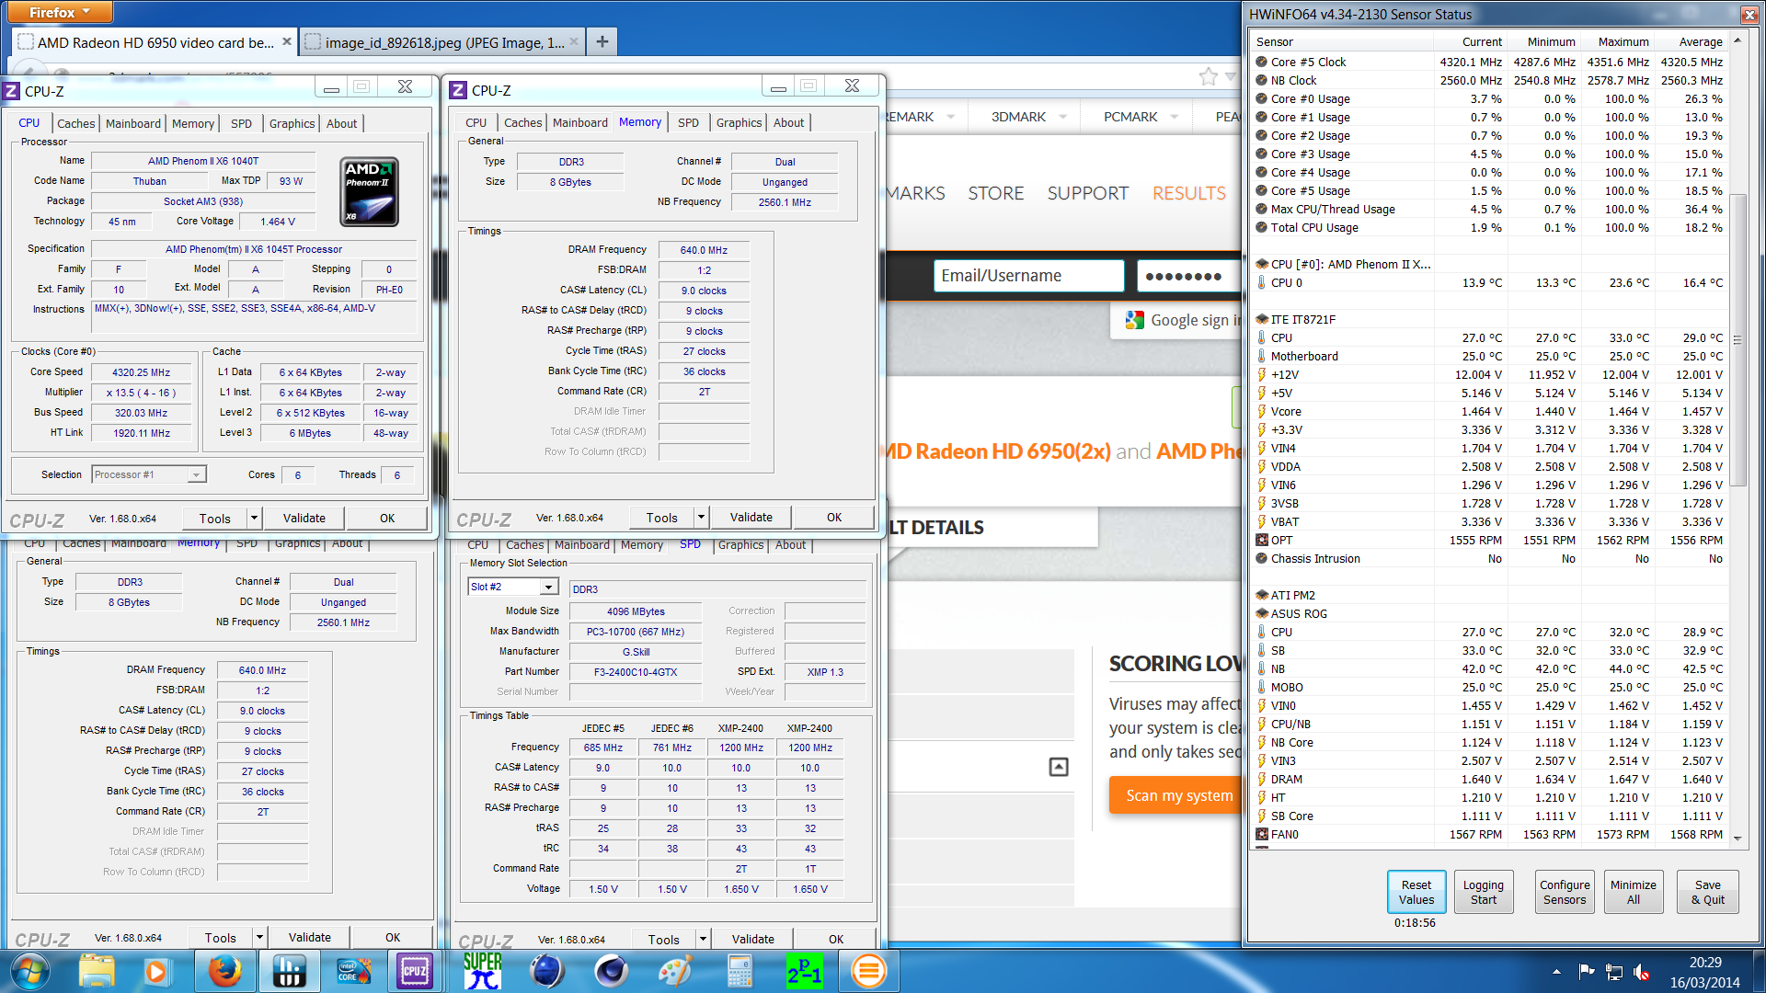Open Mainboard tab in upper Memory window

coord(579,122)
